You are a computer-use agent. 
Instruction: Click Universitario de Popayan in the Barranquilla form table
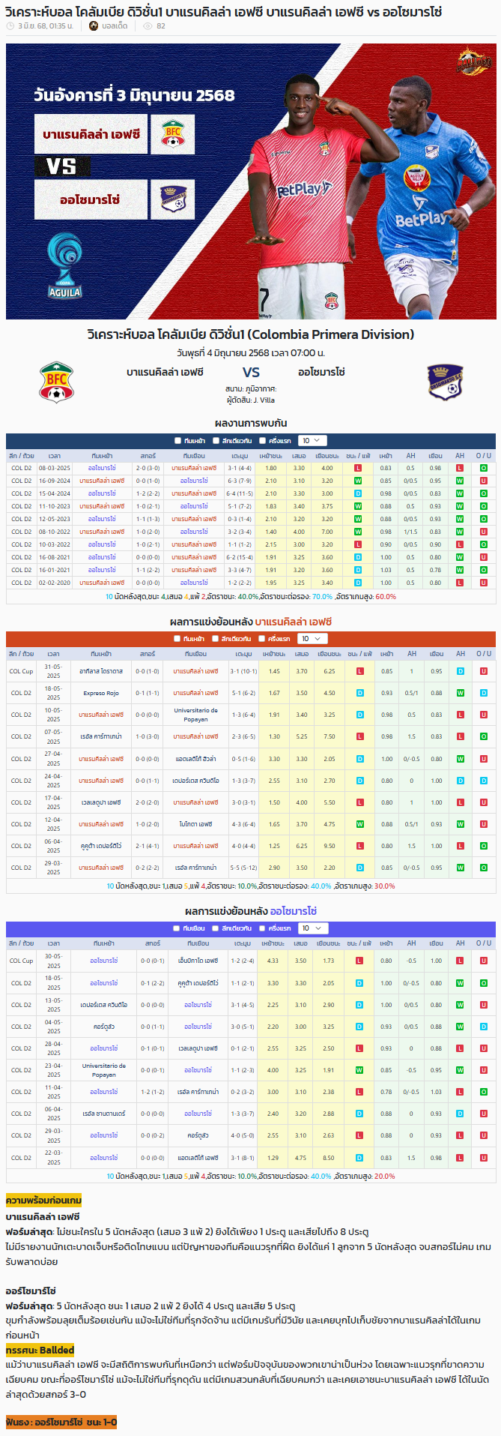(195, 715)
